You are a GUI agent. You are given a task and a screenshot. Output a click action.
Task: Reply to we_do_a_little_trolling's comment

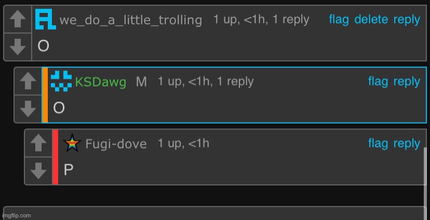pyautogui.click(x=407, y=20)
